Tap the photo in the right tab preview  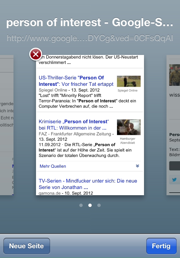(175, 75)
